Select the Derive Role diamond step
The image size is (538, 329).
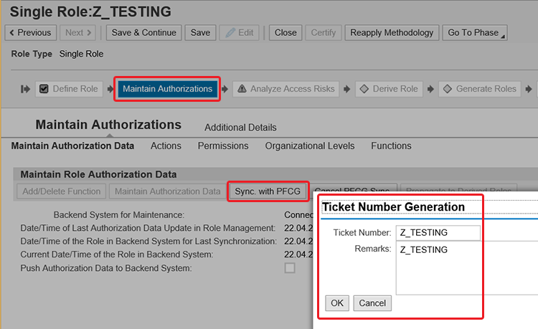pos(389,89)
